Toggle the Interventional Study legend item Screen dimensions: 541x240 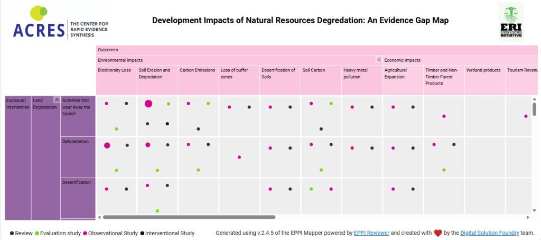(167, 233)
